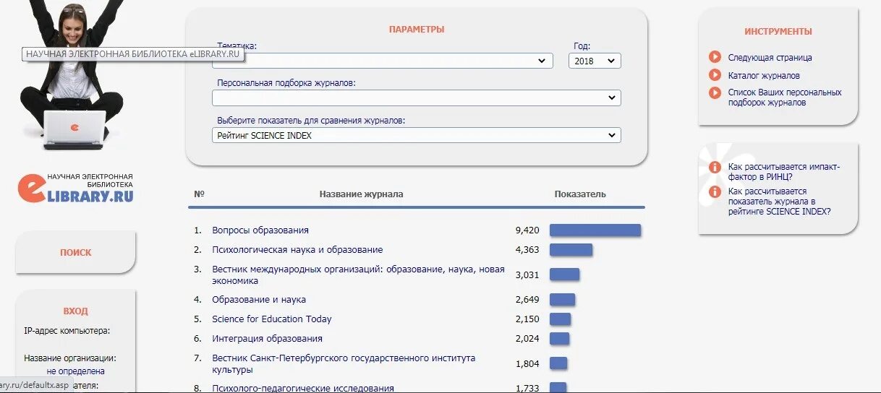Click the ПОИСК panel button
The image size is (881, 393).
pyautogui.click(x=75, y=252)
